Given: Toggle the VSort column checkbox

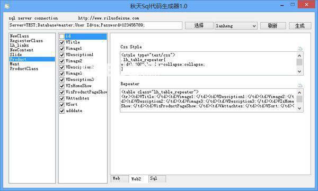Looking at the screenshot, I should (x=62, y=105).
